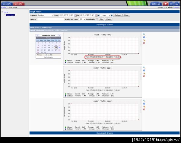Click the calendar minute value 52
This screenshot has height=143, width=181.
51,55
